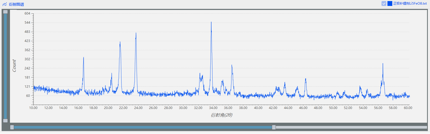
Task: Click the diffraction peak near 21.6 degrees
Action: point(120,43)
